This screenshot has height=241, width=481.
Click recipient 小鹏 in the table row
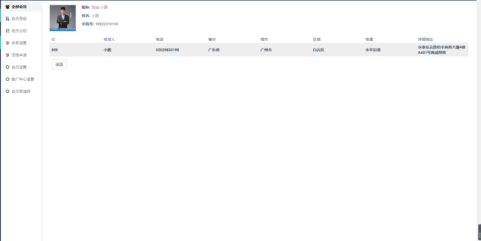(107, 50)
